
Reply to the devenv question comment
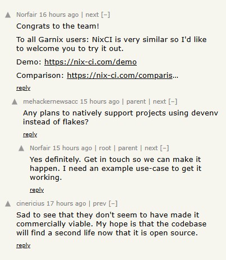30,134
